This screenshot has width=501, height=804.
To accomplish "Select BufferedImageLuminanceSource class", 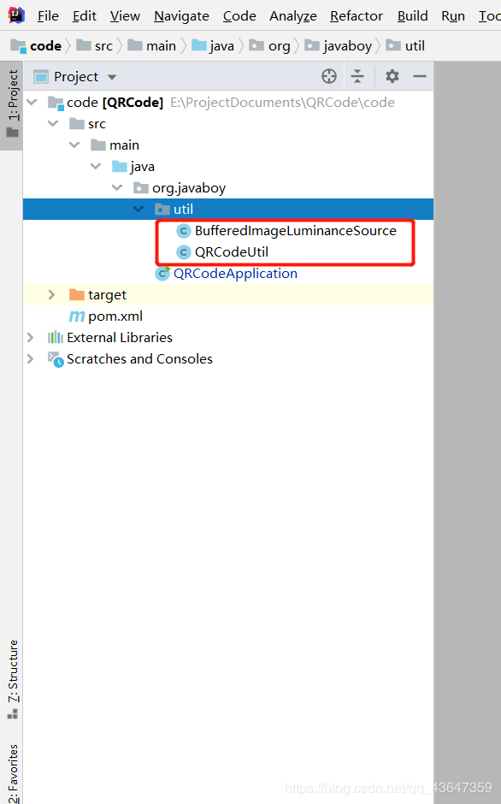I will point(295,231).
